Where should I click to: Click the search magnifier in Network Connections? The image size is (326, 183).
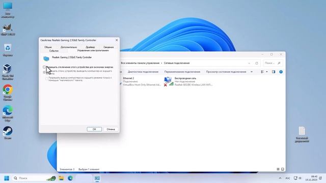[279, 63]
